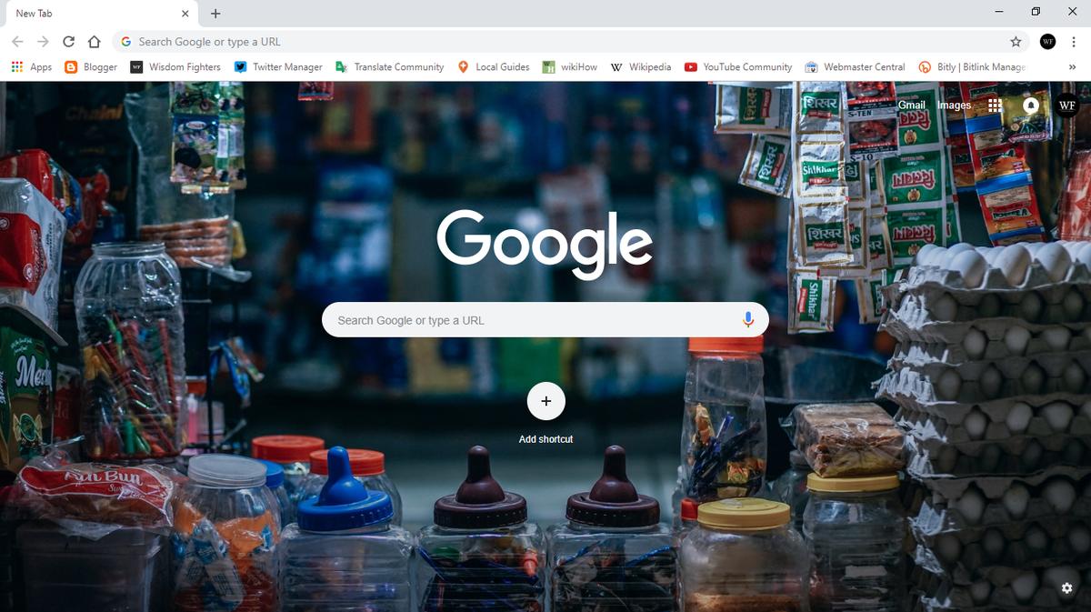Viewport: 1091px width, 612px height.
Task: Open Customize Chrome with the gear icon
Action: pos(1067,588)
